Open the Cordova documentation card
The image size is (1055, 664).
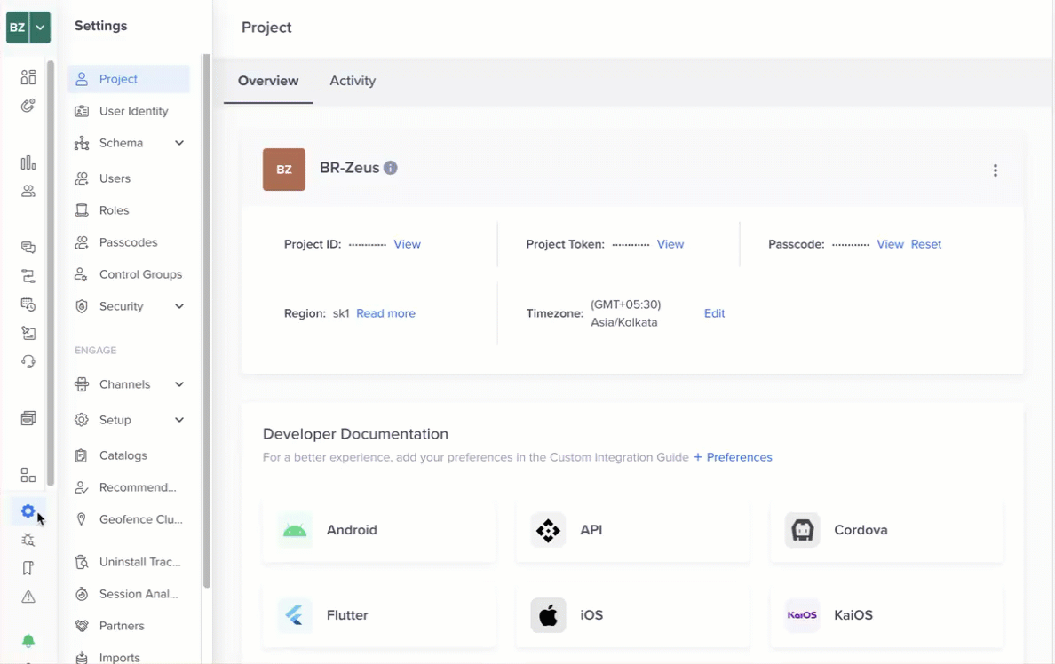887,530
